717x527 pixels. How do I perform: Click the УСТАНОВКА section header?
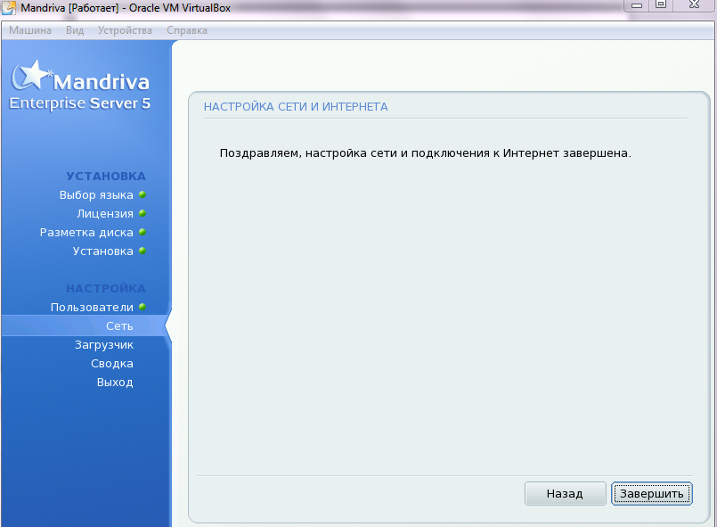coord(106,177)
